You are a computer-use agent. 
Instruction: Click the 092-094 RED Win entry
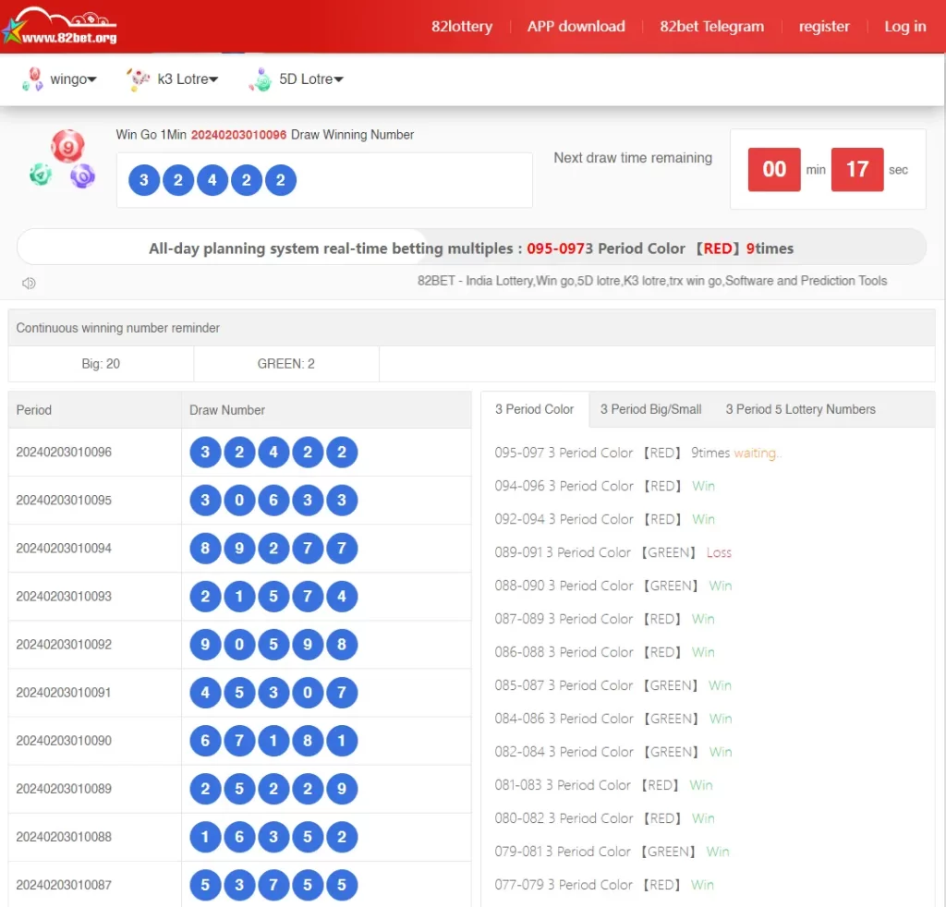pos(604,519)
